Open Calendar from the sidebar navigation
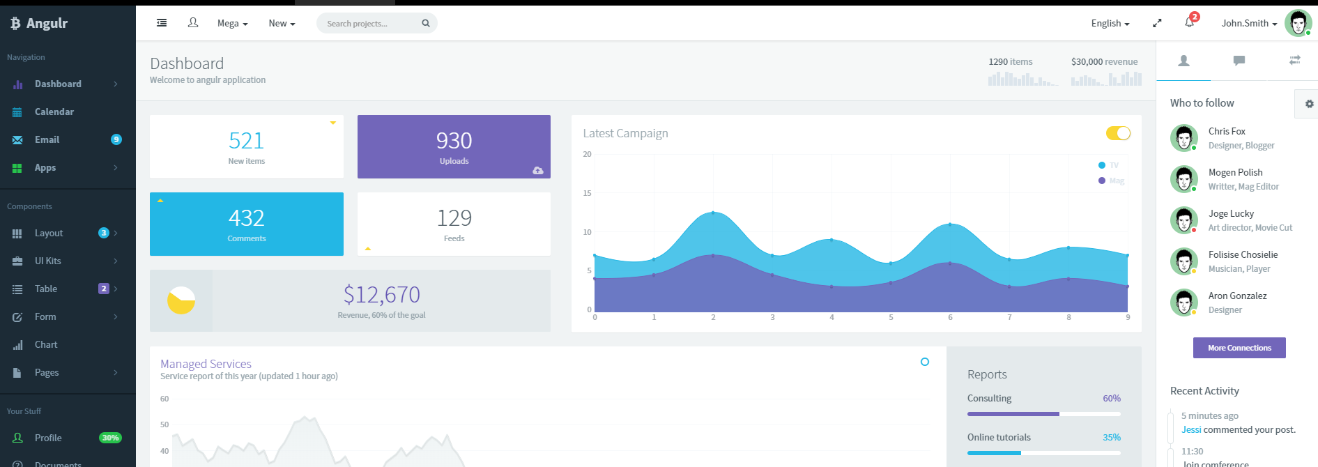Viewport: 1318px width, 467px height. (x=54, y=112)
